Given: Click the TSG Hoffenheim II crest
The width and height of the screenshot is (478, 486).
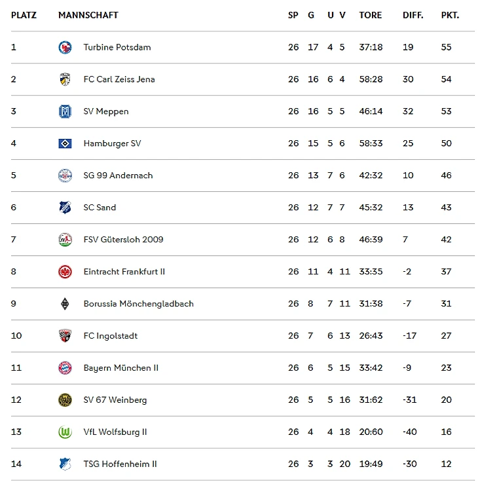Looking at the screenshot, I should pyautogui.click(x=65, y=464).
